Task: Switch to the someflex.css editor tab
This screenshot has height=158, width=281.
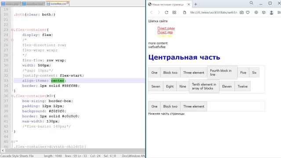Action: click(58, 4)
